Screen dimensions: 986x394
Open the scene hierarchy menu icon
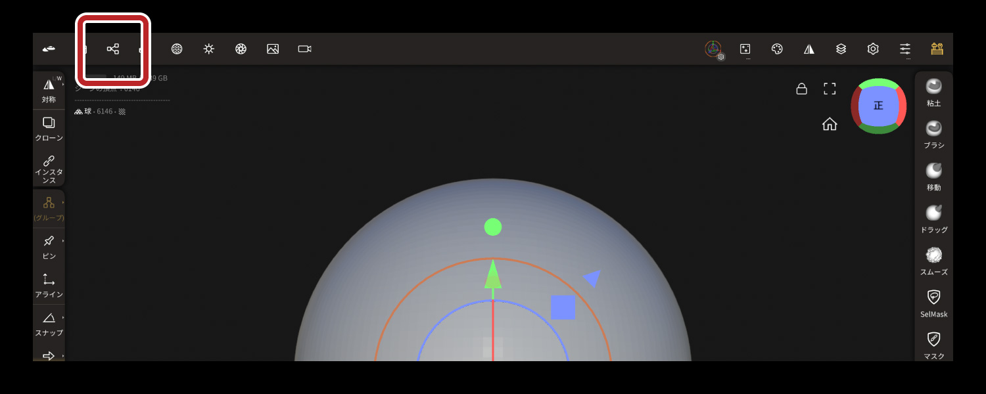pyautogui.click(x=113, y=49)
